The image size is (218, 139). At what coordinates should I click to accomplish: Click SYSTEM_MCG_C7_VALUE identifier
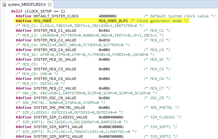click(55, 88)
